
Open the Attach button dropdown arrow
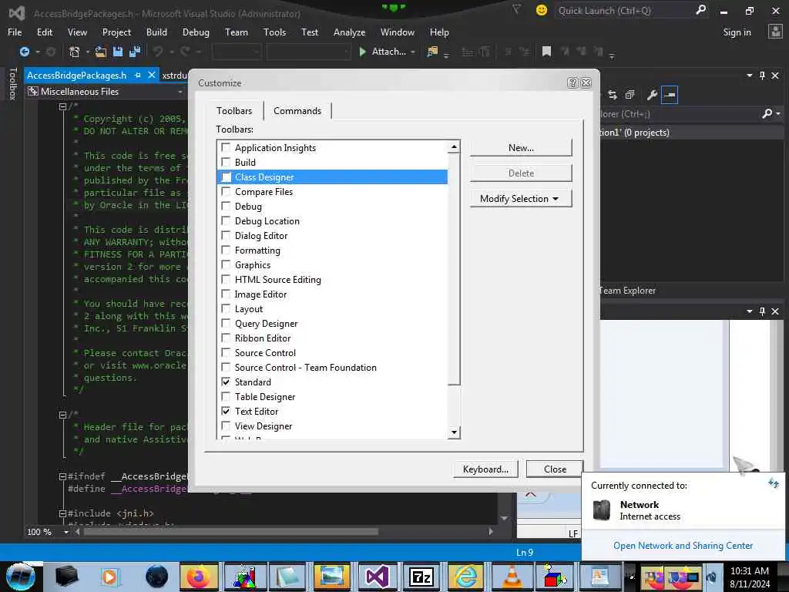413,52
